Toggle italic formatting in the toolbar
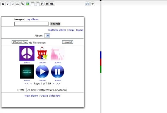The height and width of the screenshot is (113, 167). tap(8, 4)
